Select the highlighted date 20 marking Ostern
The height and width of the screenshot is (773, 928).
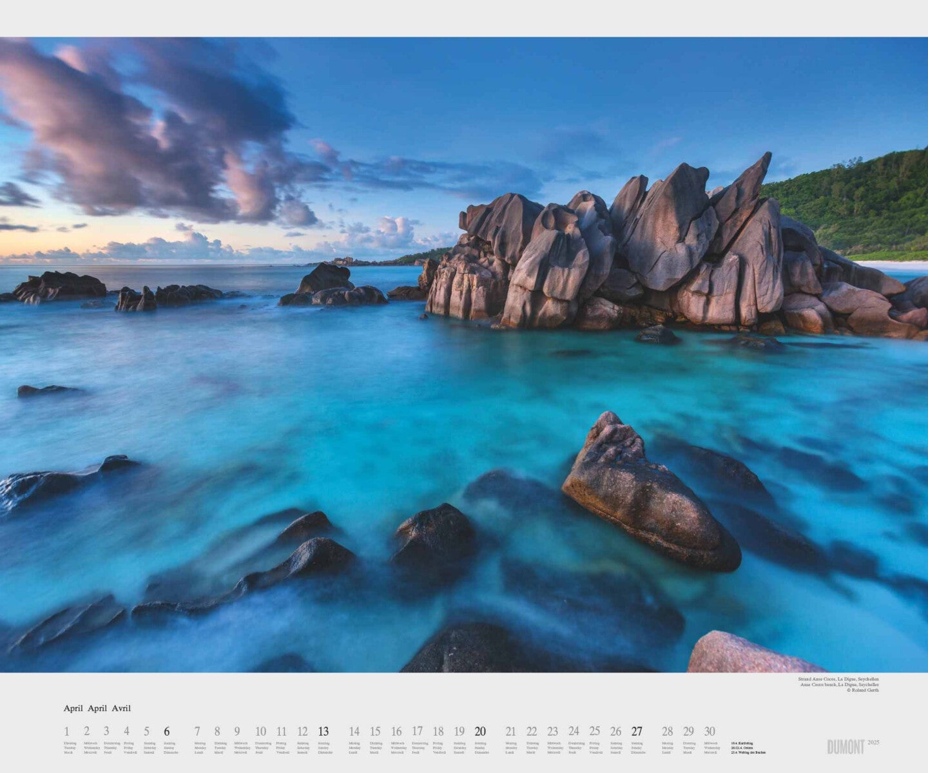(x=479, y=731)
